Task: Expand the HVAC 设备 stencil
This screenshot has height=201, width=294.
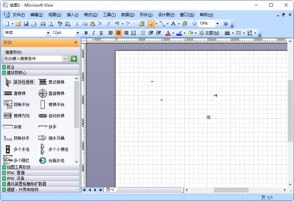Action: pos(40,178)
